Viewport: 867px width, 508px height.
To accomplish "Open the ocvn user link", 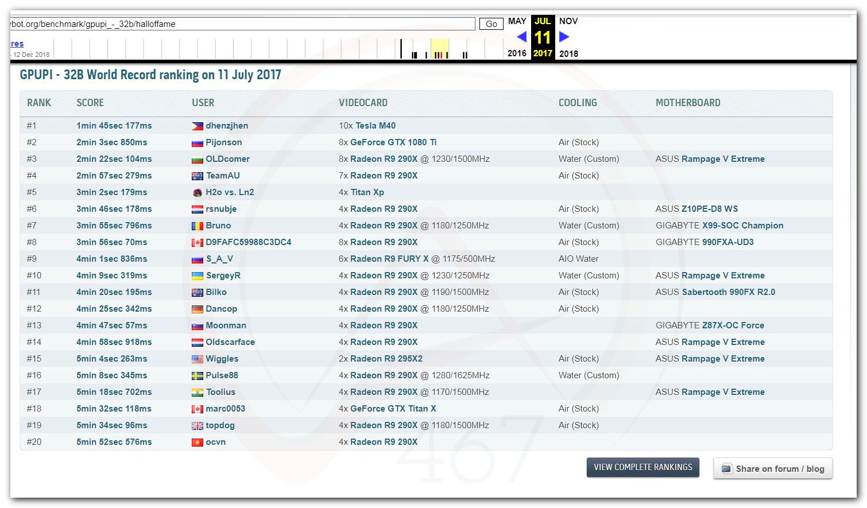I will coord(216,442).
